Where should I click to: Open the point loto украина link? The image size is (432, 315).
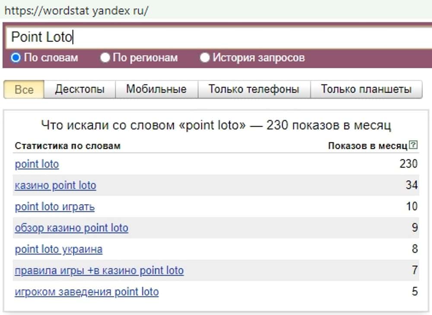pos(58,249)
